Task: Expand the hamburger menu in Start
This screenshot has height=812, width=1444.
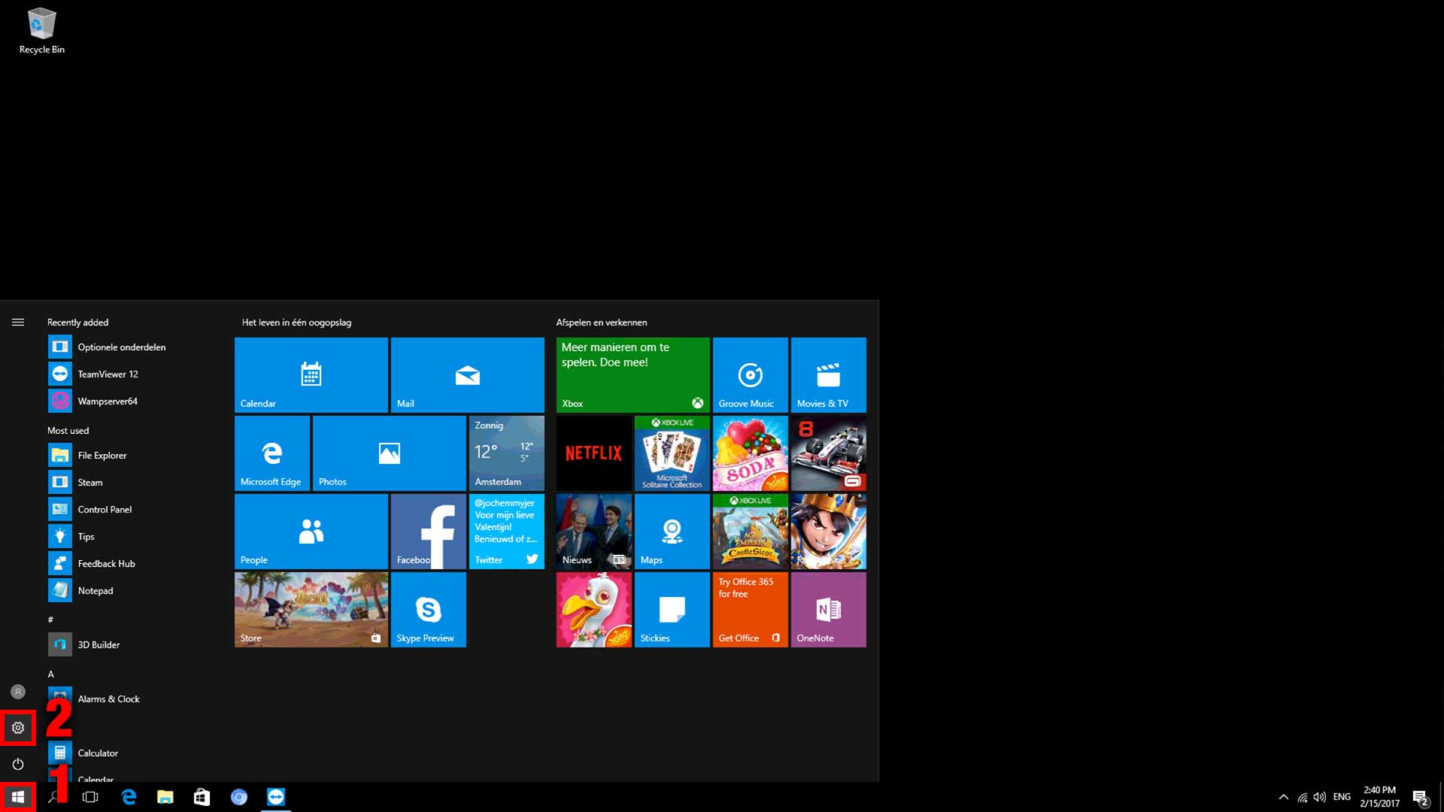Action: [18, 323]
